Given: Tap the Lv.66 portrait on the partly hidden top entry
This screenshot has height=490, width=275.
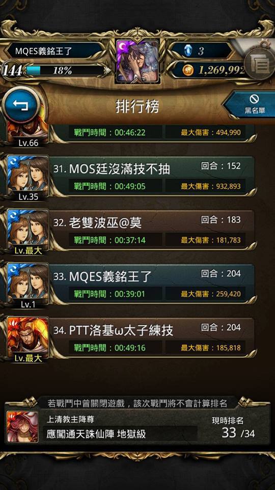Looking at the screenshot, I should [x=28, y=135].
